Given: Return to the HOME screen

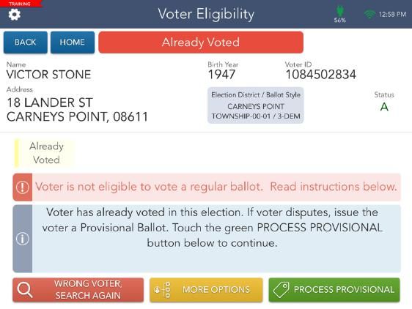Looking at the screenshot, I should (x=73, y=42).
